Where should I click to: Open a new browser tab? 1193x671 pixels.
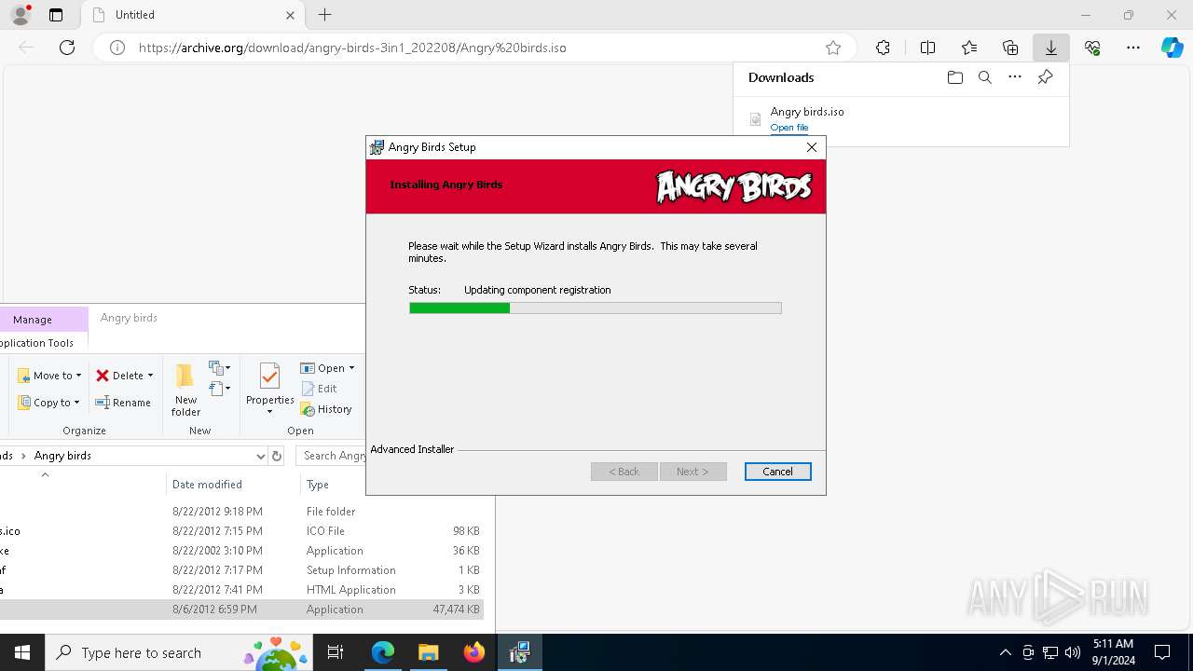tap(324, 15)
